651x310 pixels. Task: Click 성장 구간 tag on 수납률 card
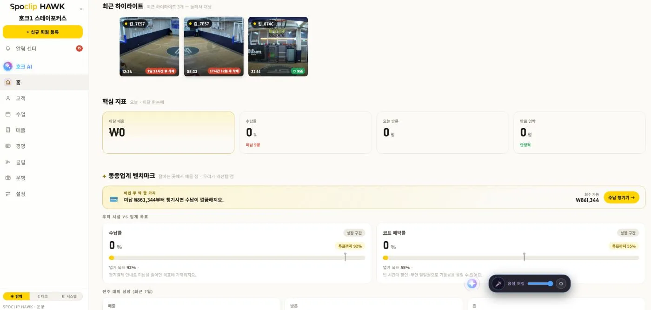(354, 233)
